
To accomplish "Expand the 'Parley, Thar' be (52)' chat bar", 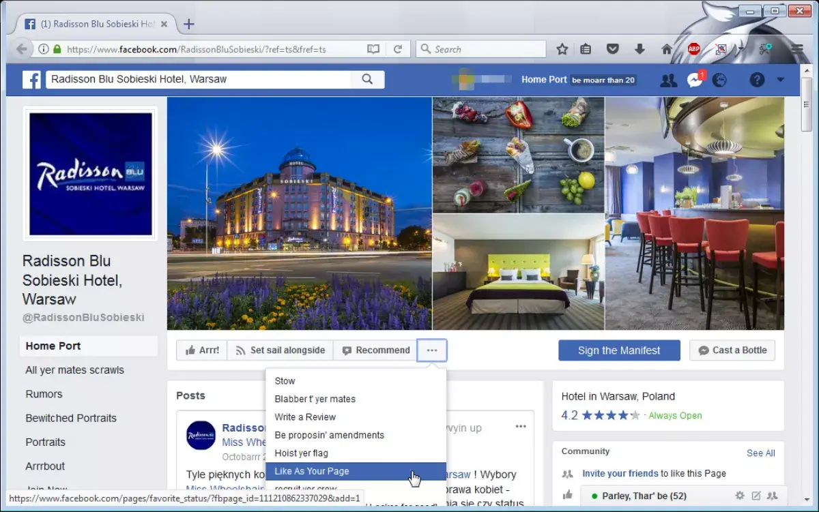I will click(644, 496).
